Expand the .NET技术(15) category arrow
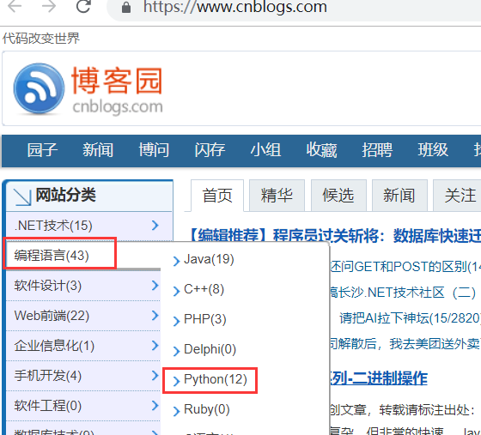The image size is (481, 435). pos(155,225)
